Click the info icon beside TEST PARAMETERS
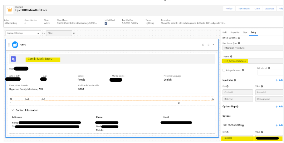 243,126
